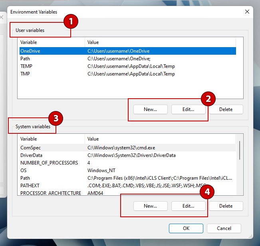Create a new user variable with New...
This screenshot has height=246, width=260.
click(151, 109)
